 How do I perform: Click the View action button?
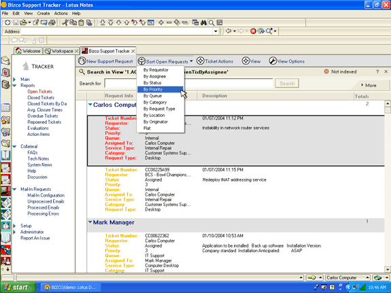point(252,61)
